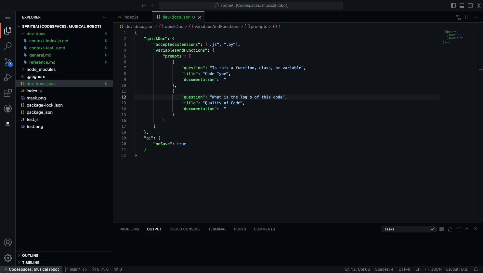Switch to the Terminal panel tab
This screenshot has width=483, height=273.
(217, 229)
